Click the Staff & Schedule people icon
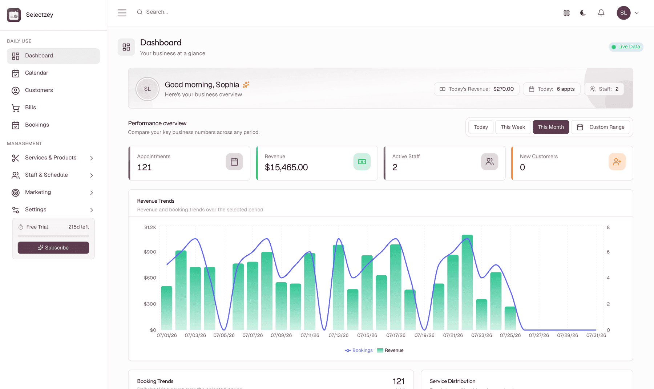Image resolution: width=654 pixels, height=389 pixels. [x=16, y=175]
